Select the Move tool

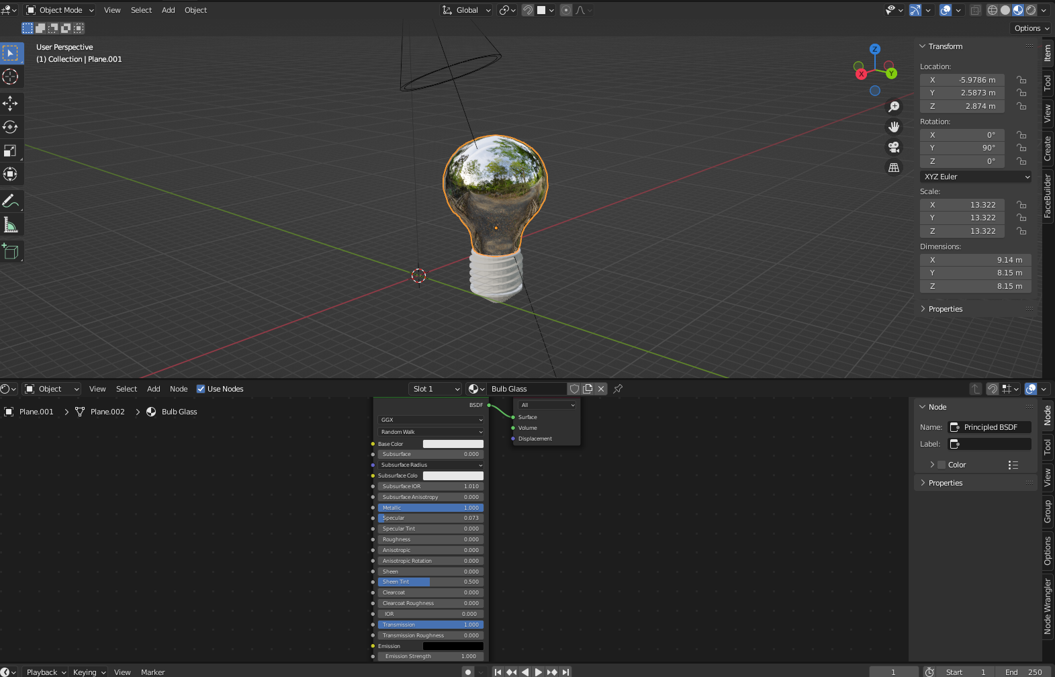11,103
